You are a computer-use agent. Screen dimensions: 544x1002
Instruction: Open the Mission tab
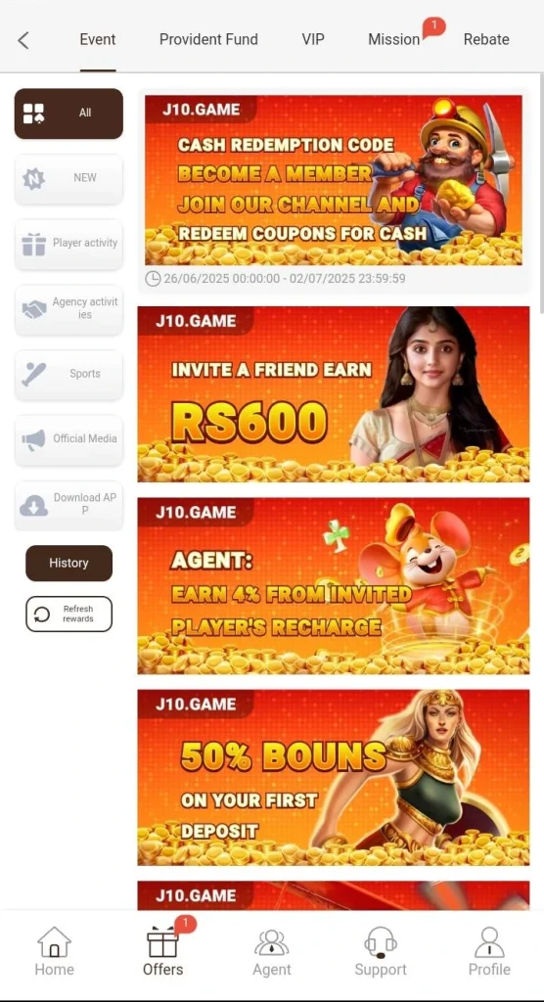click(394, 39)
